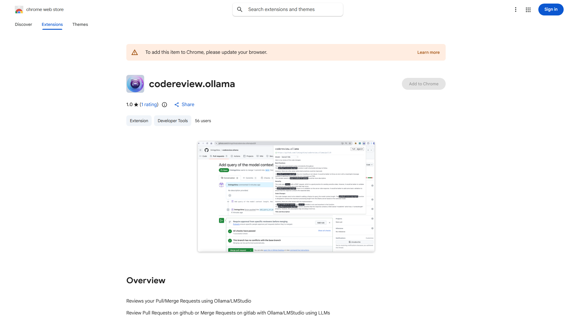Image resolution: width=572 pixels, height=321 pixels.
Task: Click the extension screenshot preview
Action: [286, 196]
